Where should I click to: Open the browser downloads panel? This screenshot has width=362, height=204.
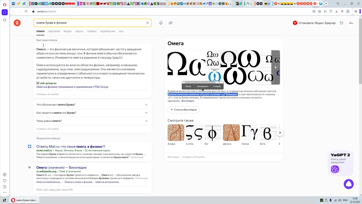pos(337,11)
